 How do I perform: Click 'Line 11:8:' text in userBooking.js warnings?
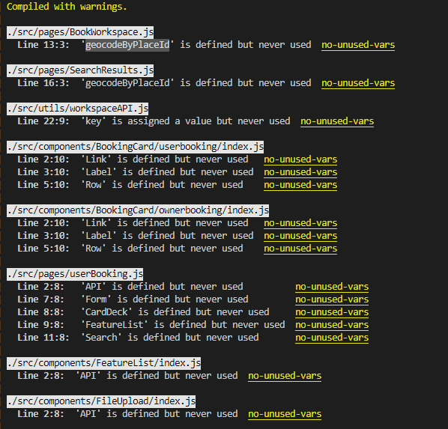coord(43,338)
